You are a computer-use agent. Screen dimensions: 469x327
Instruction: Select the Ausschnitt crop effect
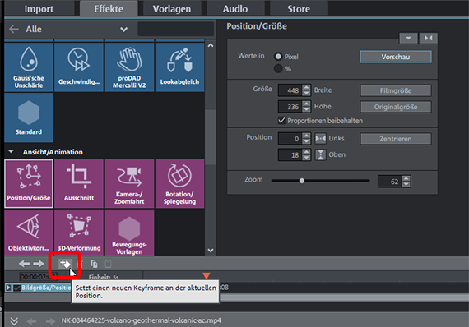tap(79, 184)
